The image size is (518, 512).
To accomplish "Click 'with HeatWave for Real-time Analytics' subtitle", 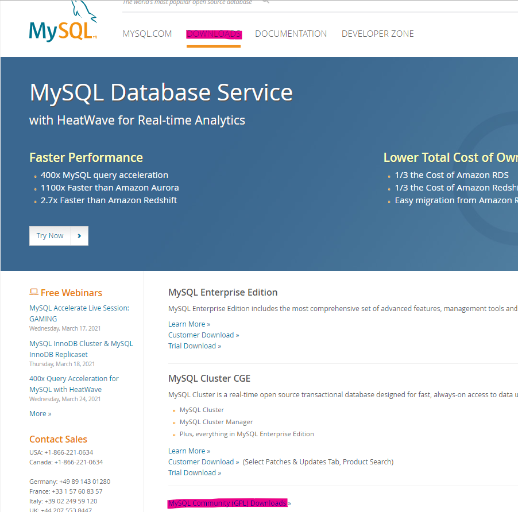I will point(137,121).
